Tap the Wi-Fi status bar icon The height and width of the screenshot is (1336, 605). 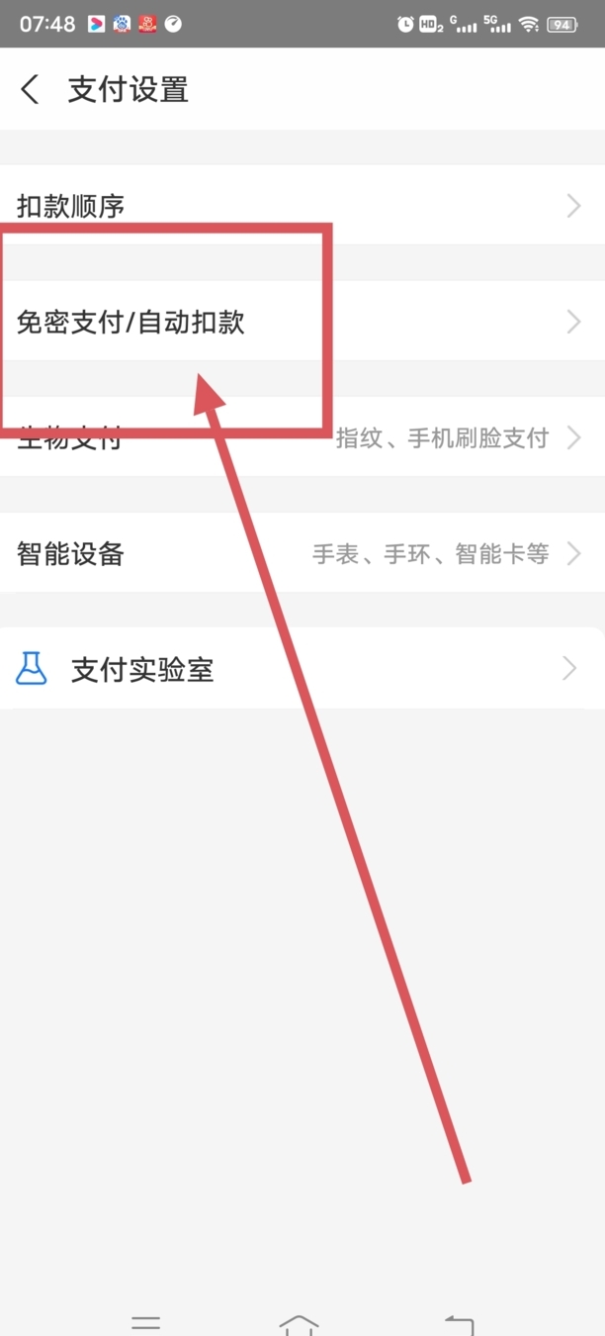(x=529, y=25)
